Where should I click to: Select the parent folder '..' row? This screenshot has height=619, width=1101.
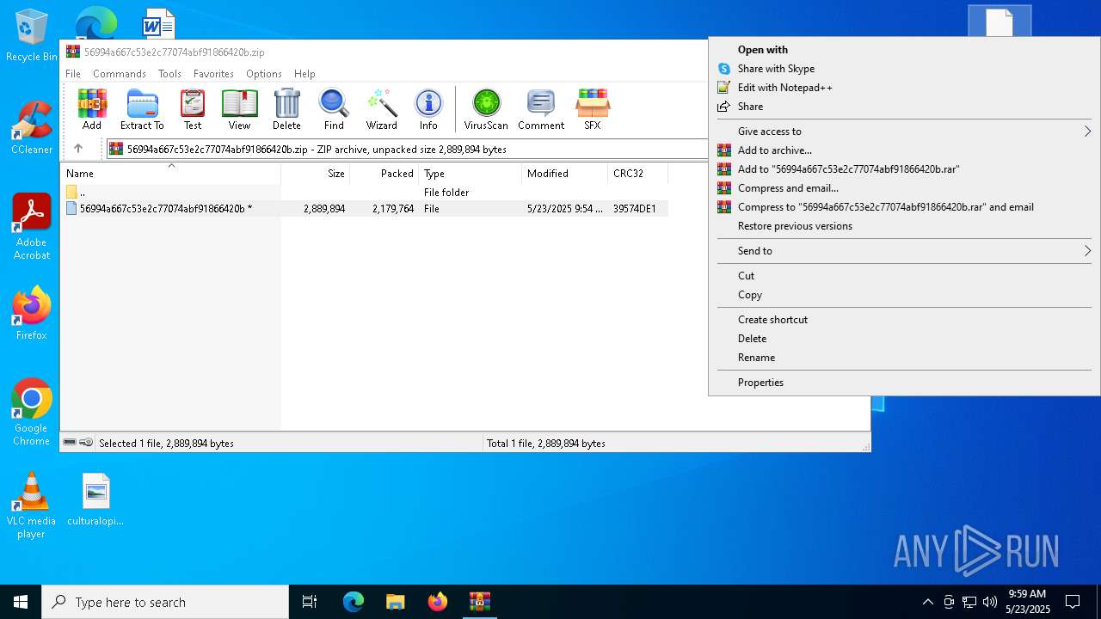tap(365, 193)
